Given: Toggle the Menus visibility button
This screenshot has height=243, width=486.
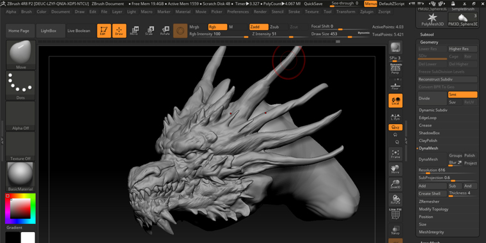Looking at the screenshot, I should click(x=371, y=4).
